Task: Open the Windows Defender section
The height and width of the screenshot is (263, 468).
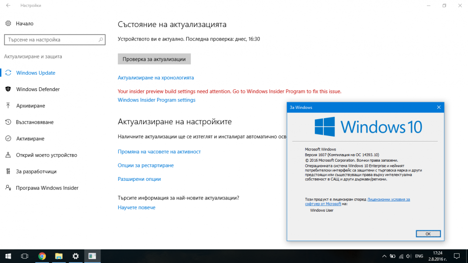Action: [x=37, y=89]
